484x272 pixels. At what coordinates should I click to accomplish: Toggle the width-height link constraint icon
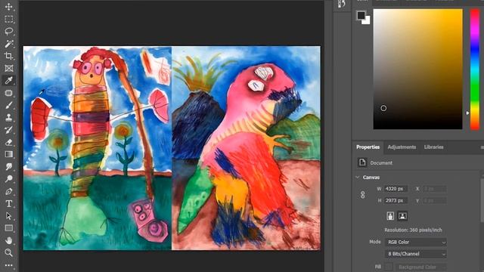point(363,195)
